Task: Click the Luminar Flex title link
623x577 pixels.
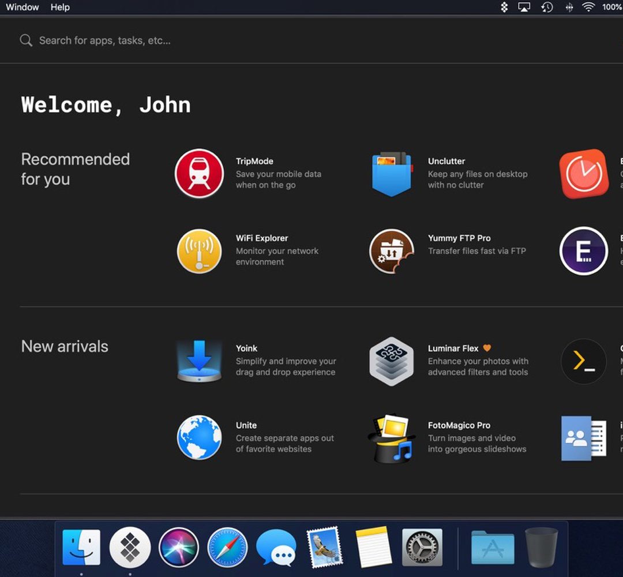Action: (x=453, y=349)
